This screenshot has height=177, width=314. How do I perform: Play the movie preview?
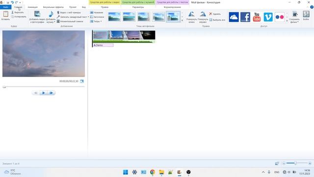44,93
